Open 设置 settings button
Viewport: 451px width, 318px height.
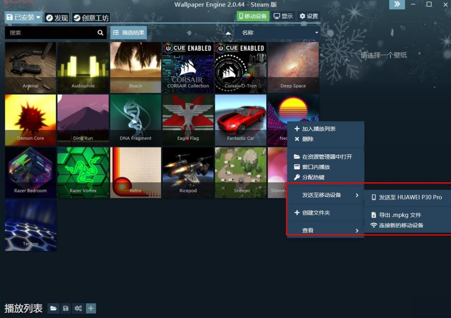point(309,16)
